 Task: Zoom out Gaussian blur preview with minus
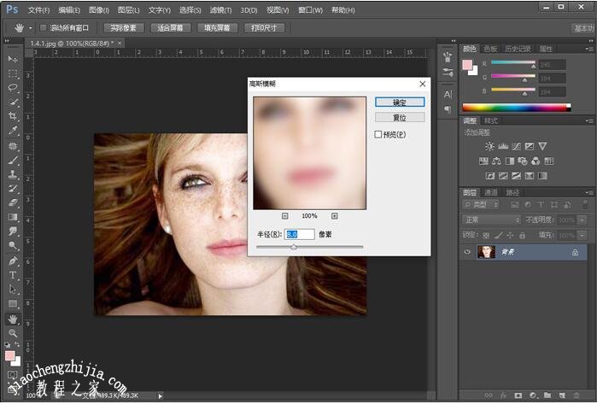[284, 216]
